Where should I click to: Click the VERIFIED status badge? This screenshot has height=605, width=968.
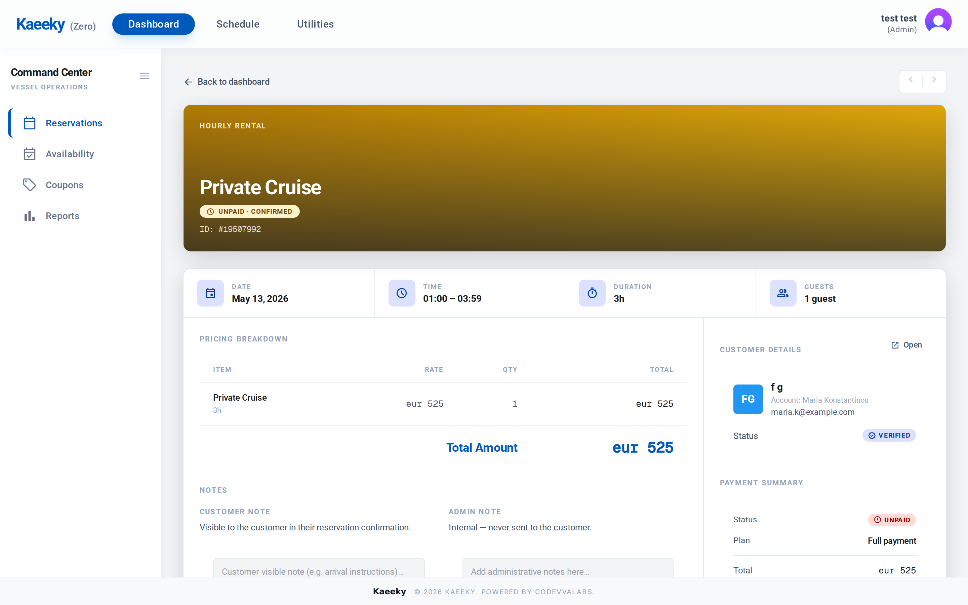pos(889,435)
